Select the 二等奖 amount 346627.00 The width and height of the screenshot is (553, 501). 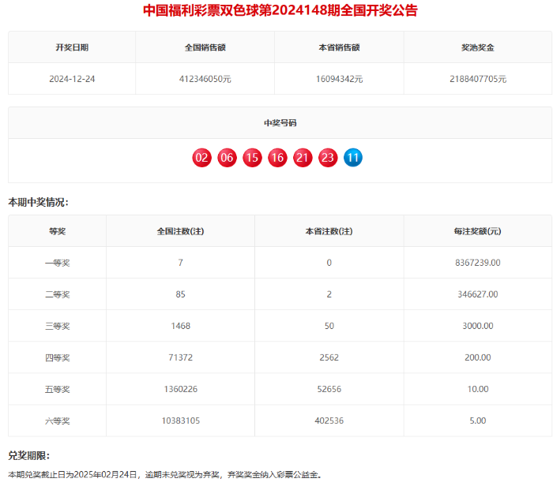click(x=478, y=294)
